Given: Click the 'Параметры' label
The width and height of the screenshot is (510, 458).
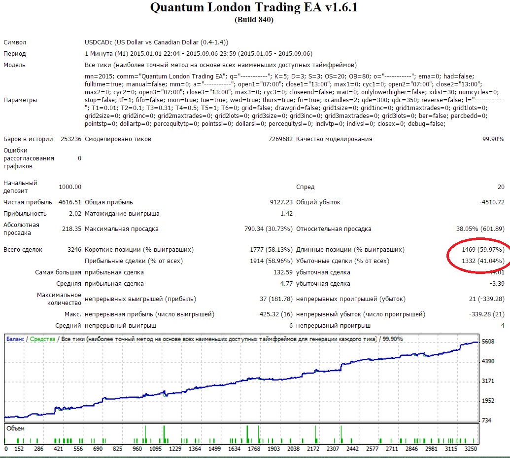Looking at the screenshot, I should [x=20, y=100].
